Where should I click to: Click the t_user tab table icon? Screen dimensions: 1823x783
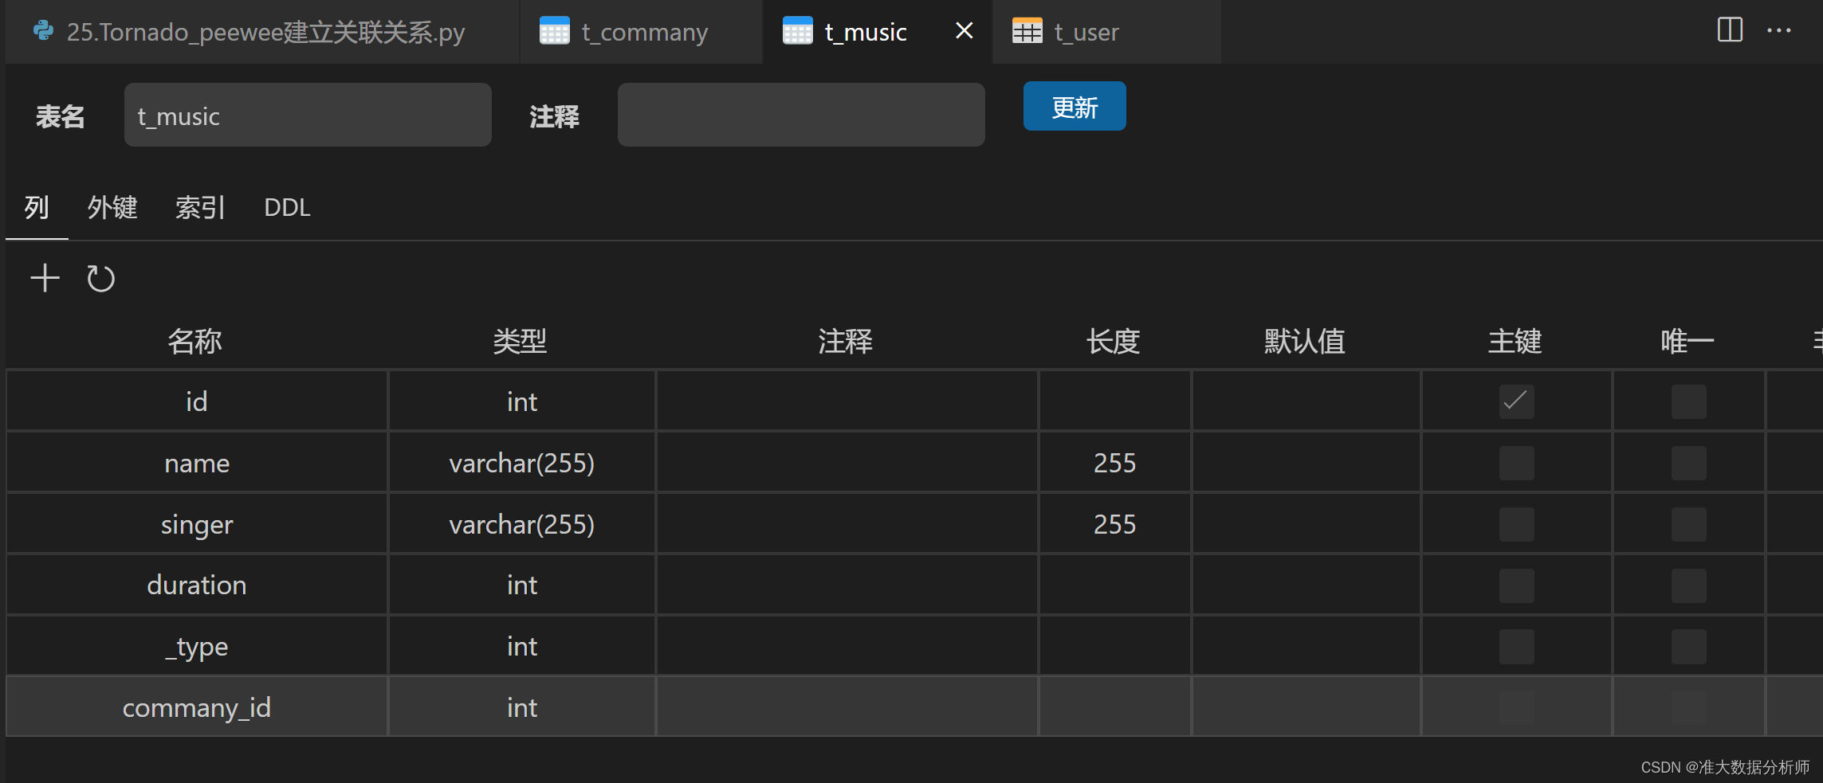1027,31
